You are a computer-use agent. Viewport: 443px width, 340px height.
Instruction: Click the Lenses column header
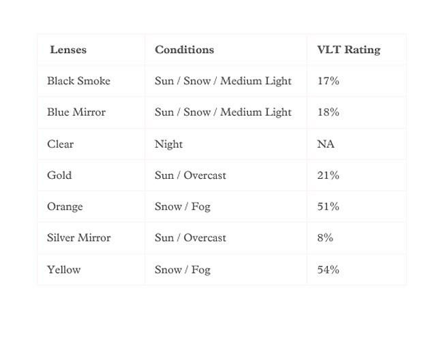[68, 50]
